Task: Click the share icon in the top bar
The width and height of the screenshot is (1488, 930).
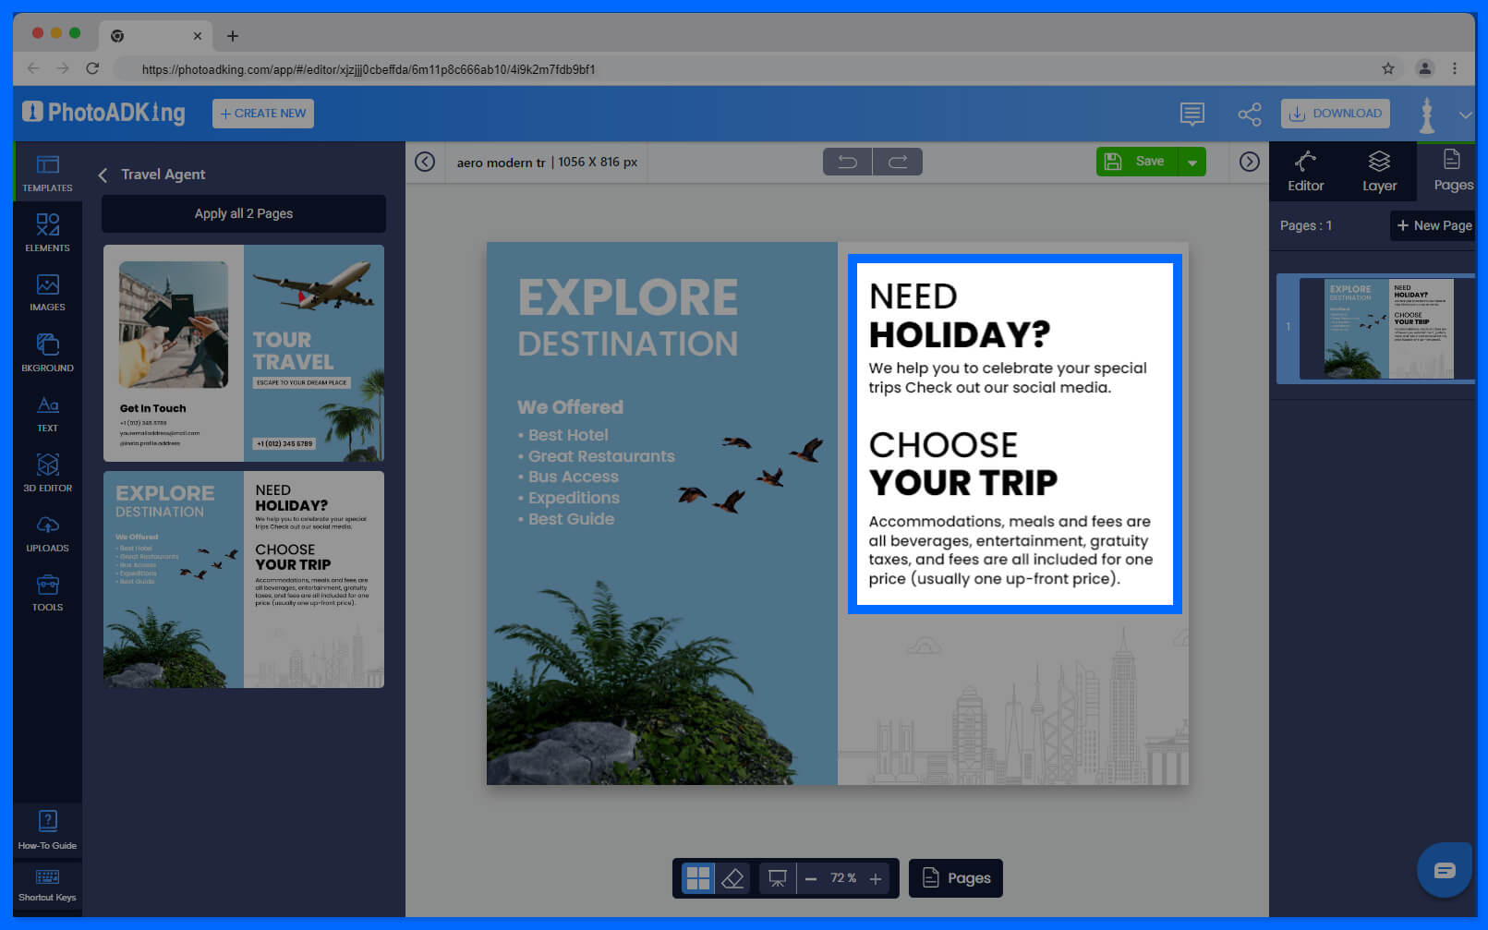Action: coord(1250,114)
